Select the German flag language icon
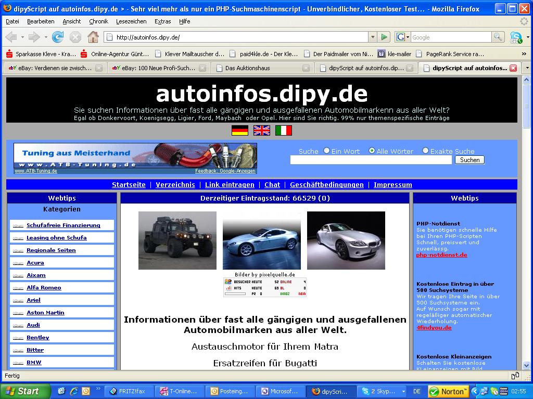This screenshot has height=399, width=533. click(239, 130)
